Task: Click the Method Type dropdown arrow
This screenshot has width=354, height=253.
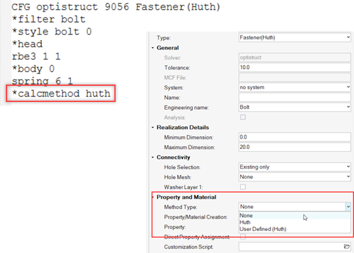Action: click(348, 207)
